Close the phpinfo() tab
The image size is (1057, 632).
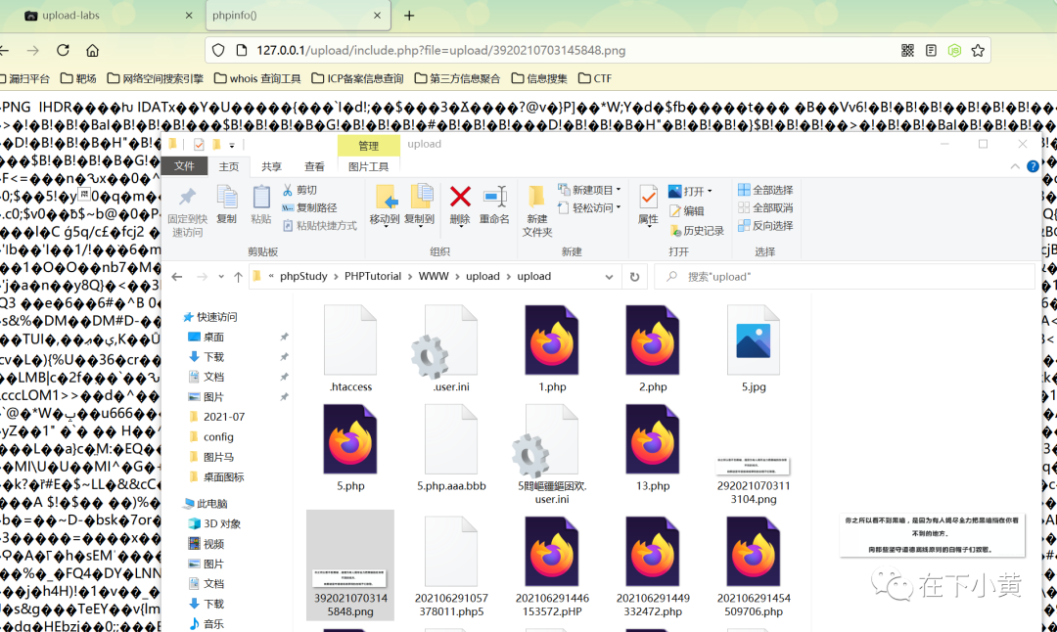coord(377,16)
